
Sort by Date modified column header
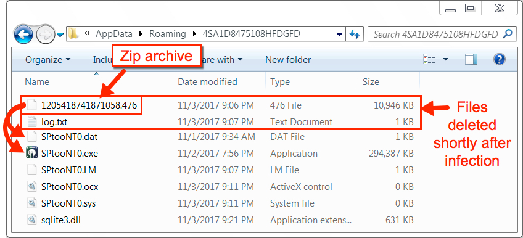tap(207, 82)
